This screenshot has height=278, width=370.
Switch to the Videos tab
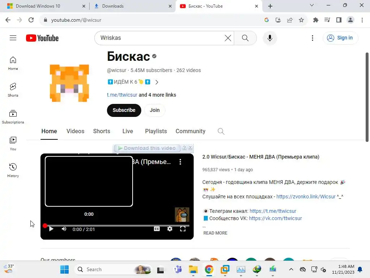75,131
